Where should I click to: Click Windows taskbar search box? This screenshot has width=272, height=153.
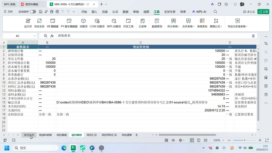(x=36, y=148)
